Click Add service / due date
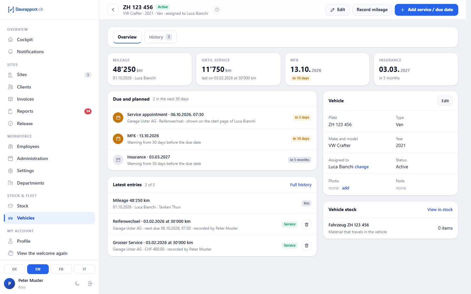471x294 pixels. 427,10
